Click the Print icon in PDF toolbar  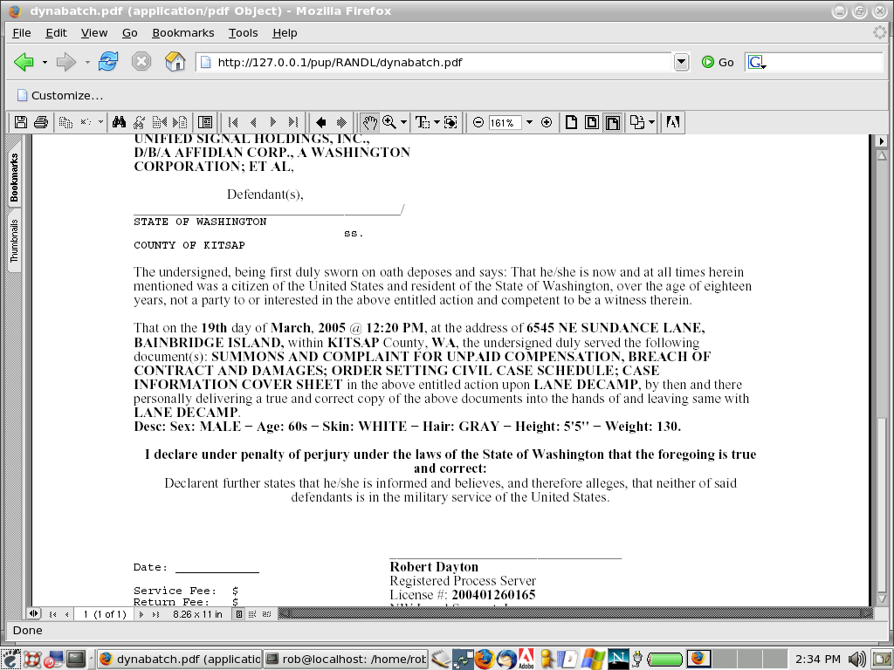pyautogui.click(x=40, y=123)
